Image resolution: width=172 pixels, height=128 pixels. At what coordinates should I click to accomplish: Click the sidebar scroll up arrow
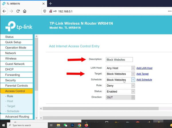point(36,36)
